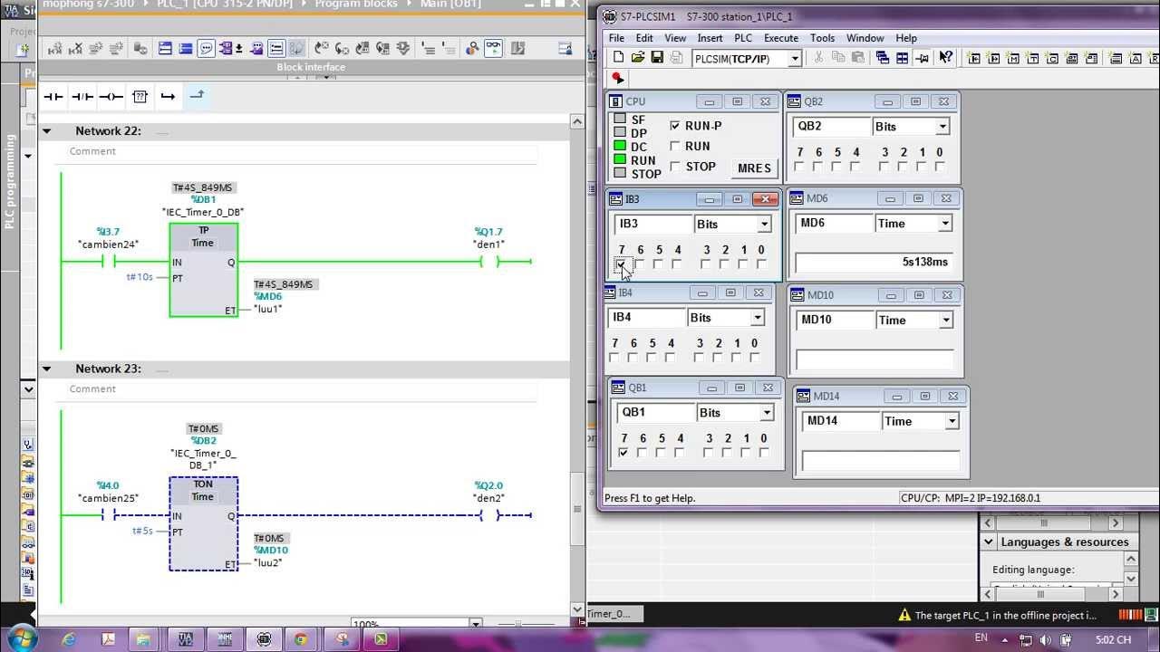Cascade the PLCSIM subwindows

883,58
